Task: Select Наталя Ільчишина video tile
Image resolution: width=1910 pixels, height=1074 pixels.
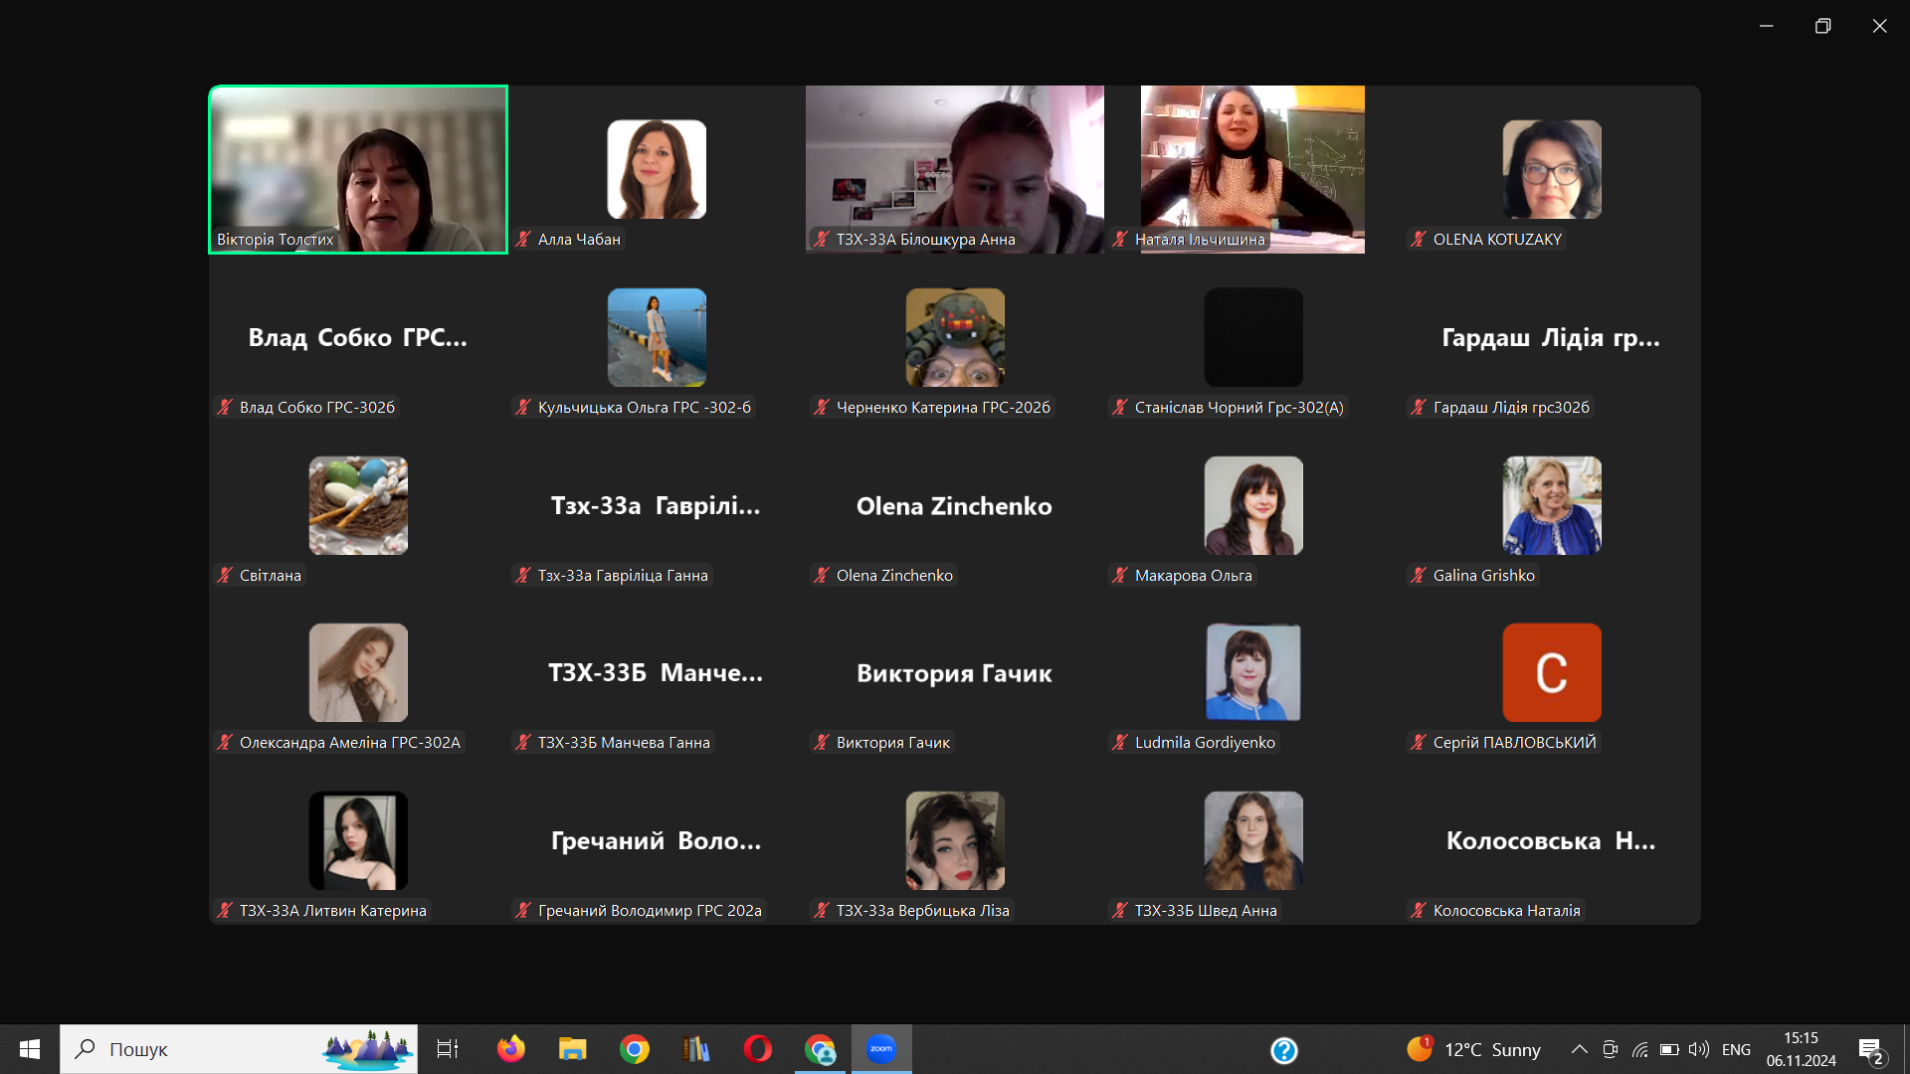Action: 1252,170
